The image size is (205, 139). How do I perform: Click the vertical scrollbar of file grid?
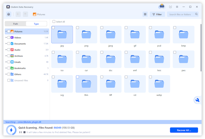(x=201, y=48)
